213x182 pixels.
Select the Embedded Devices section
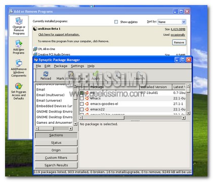click(x=54, y=106)
